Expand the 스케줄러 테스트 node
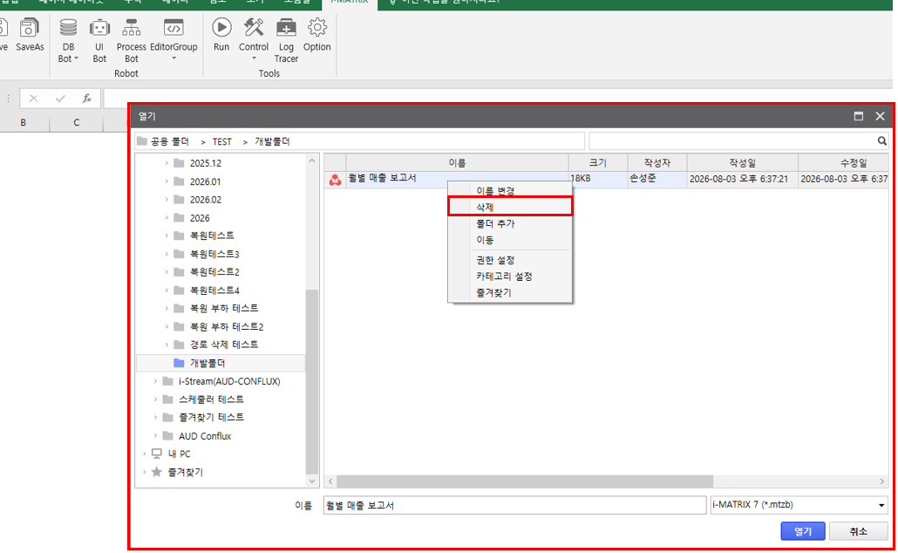The width and height of the screenshot is (898, 553). coord(155,399)
